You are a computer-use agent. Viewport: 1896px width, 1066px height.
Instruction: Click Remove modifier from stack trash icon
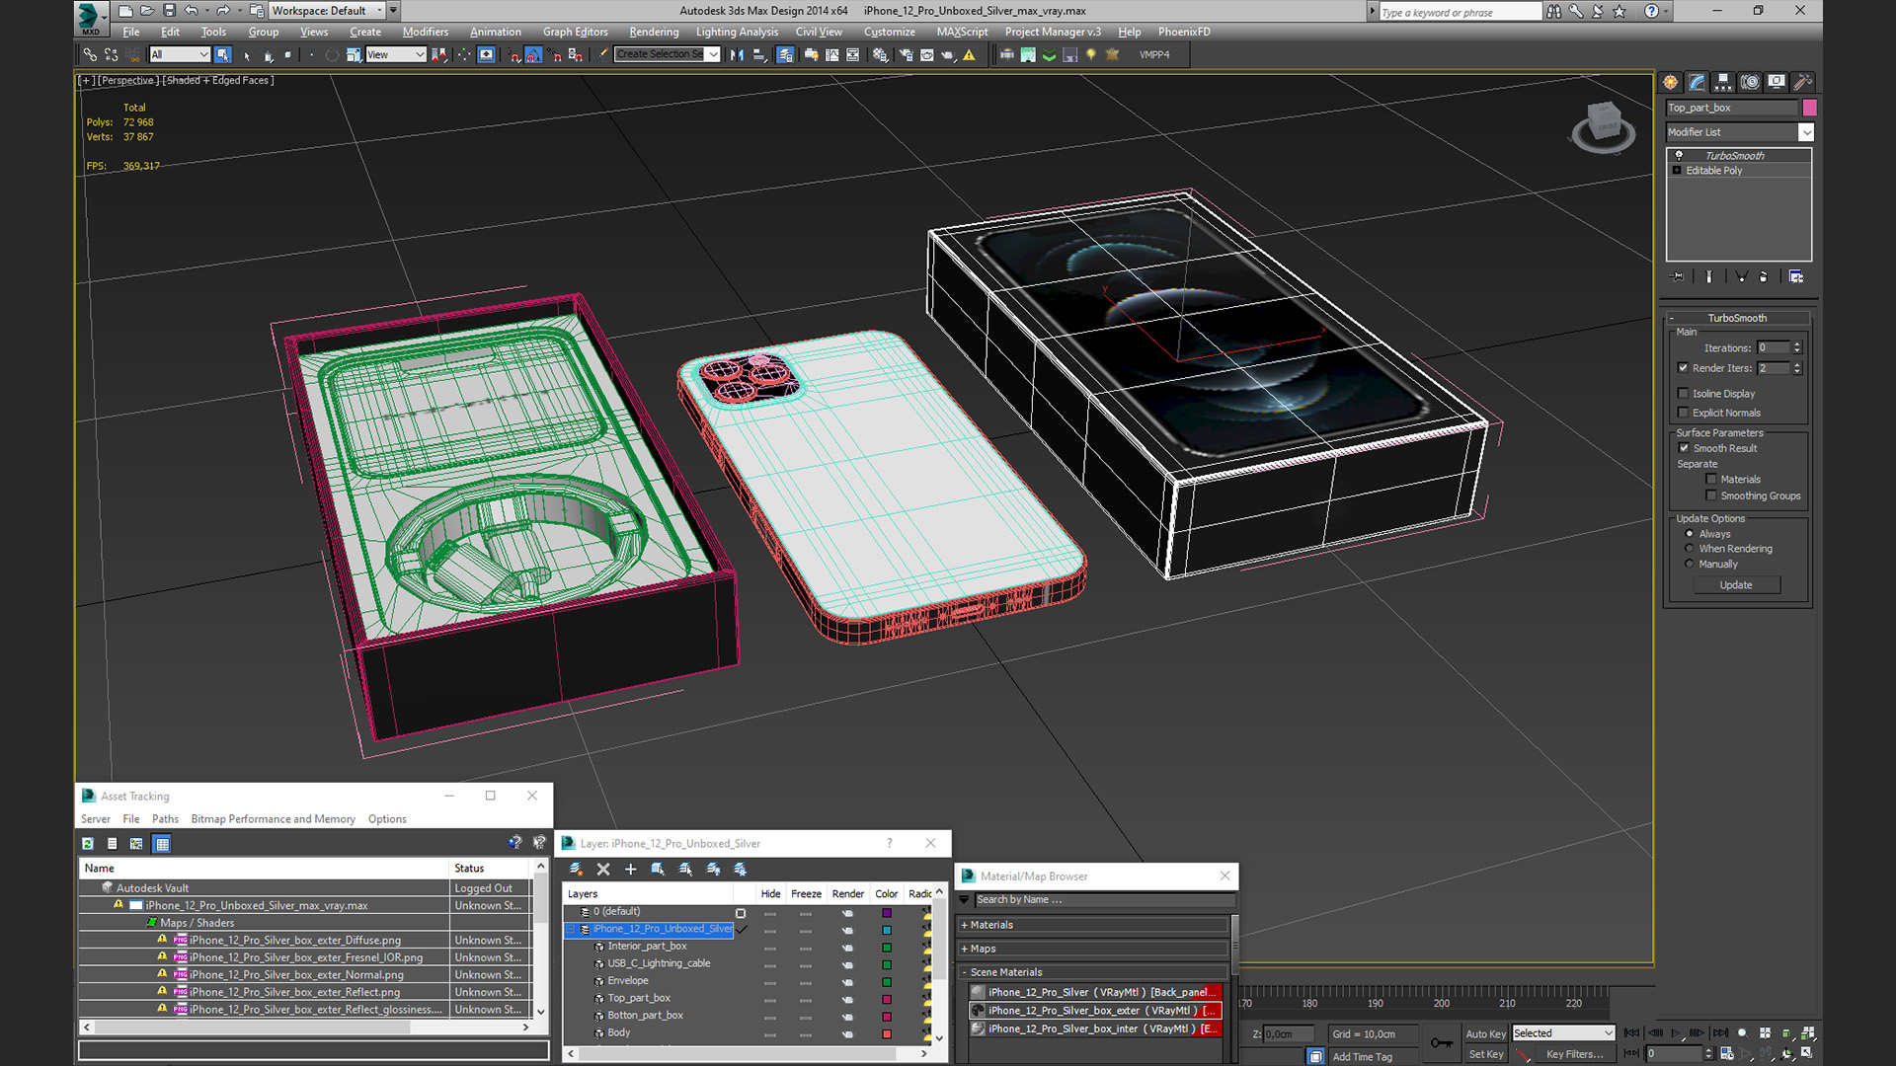[1763, 276]
